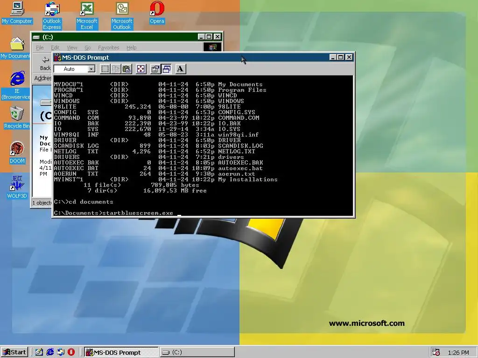Launch the WOLF3D shortcut
This screenshot has height=358, width=478.
17,187
